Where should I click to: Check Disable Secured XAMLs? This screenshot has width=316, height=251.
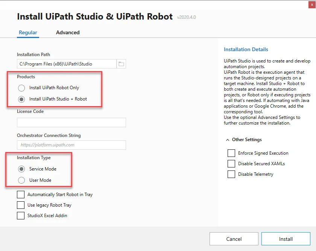pyautogui.click(x=231, y=163)
